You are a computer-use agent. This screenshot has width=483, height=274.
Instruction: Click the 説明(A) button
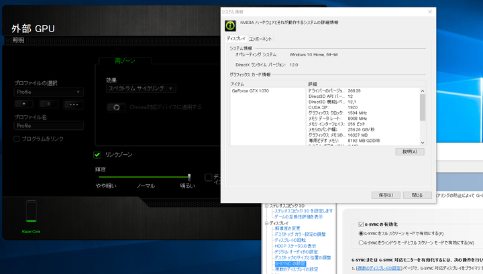[410, 151]
